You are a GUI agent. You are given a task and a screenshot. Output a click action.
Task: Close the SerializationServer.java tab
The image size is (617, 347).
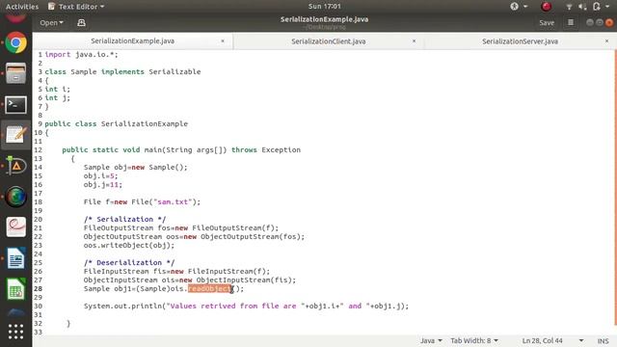(606, 40)
